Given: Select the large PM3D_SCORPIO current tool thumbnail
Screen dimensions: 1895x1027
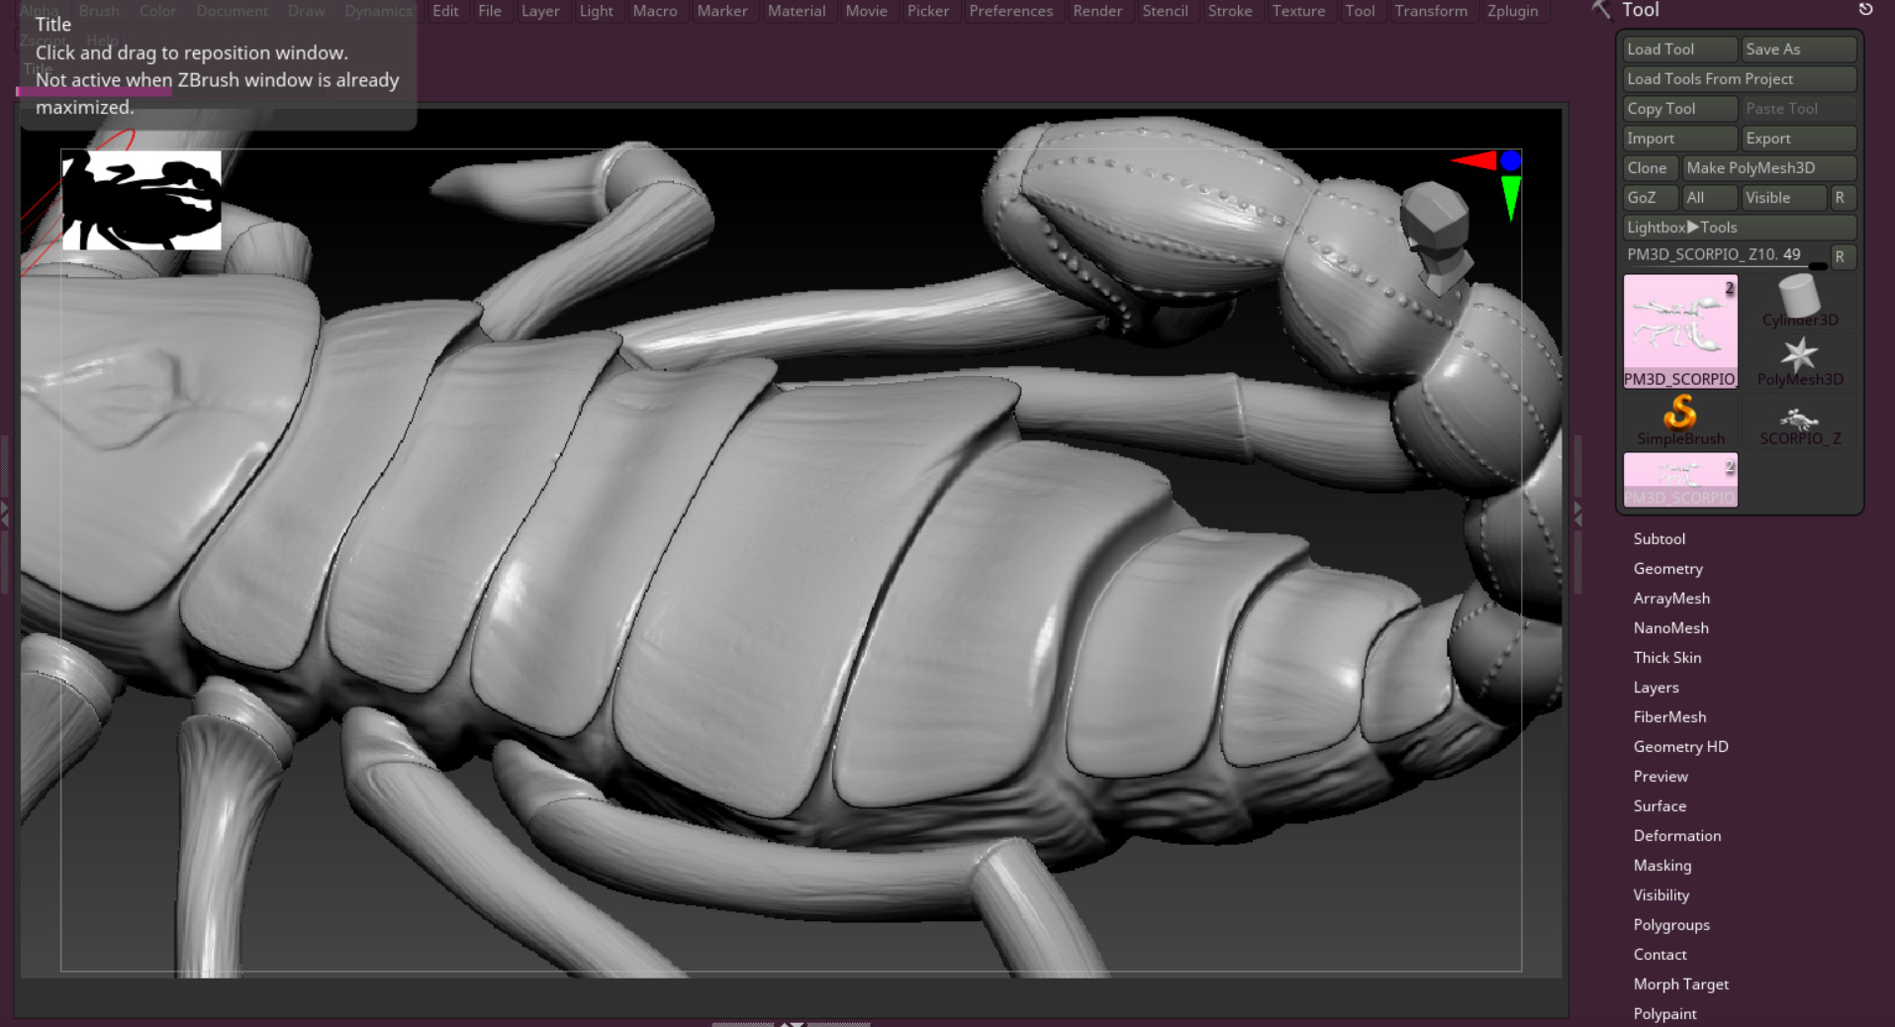Looking at the screenshot, I should tap(1680, 331).
